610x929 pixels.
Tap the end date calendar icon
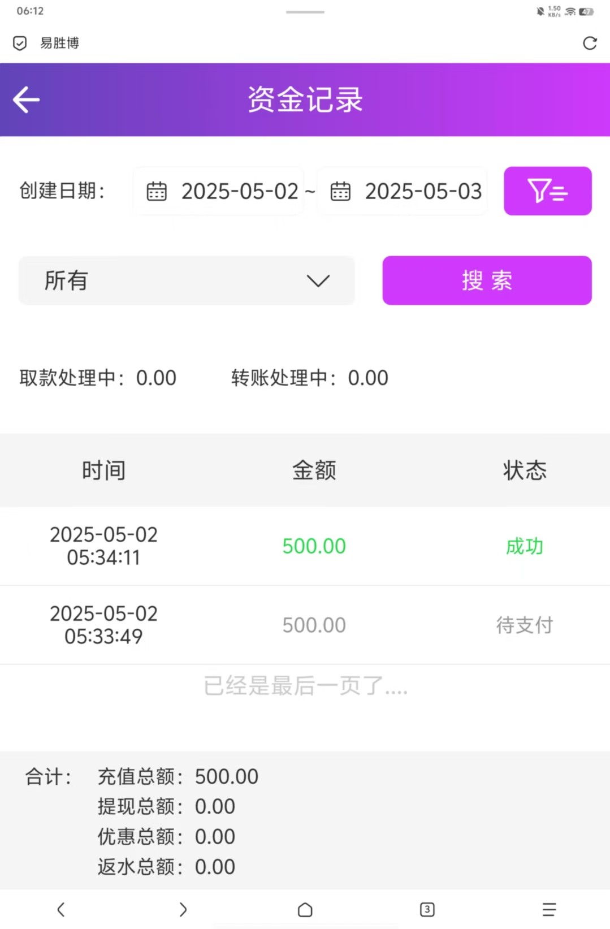click(x=340, y=192)
